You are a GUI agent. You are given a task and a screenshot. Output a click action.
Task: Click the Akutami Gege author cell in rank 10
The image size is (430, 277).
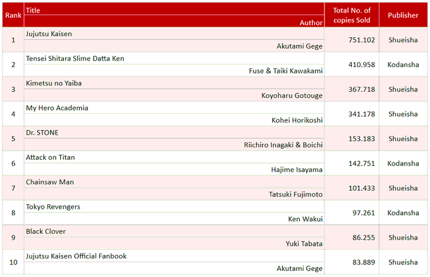[174, 268]
